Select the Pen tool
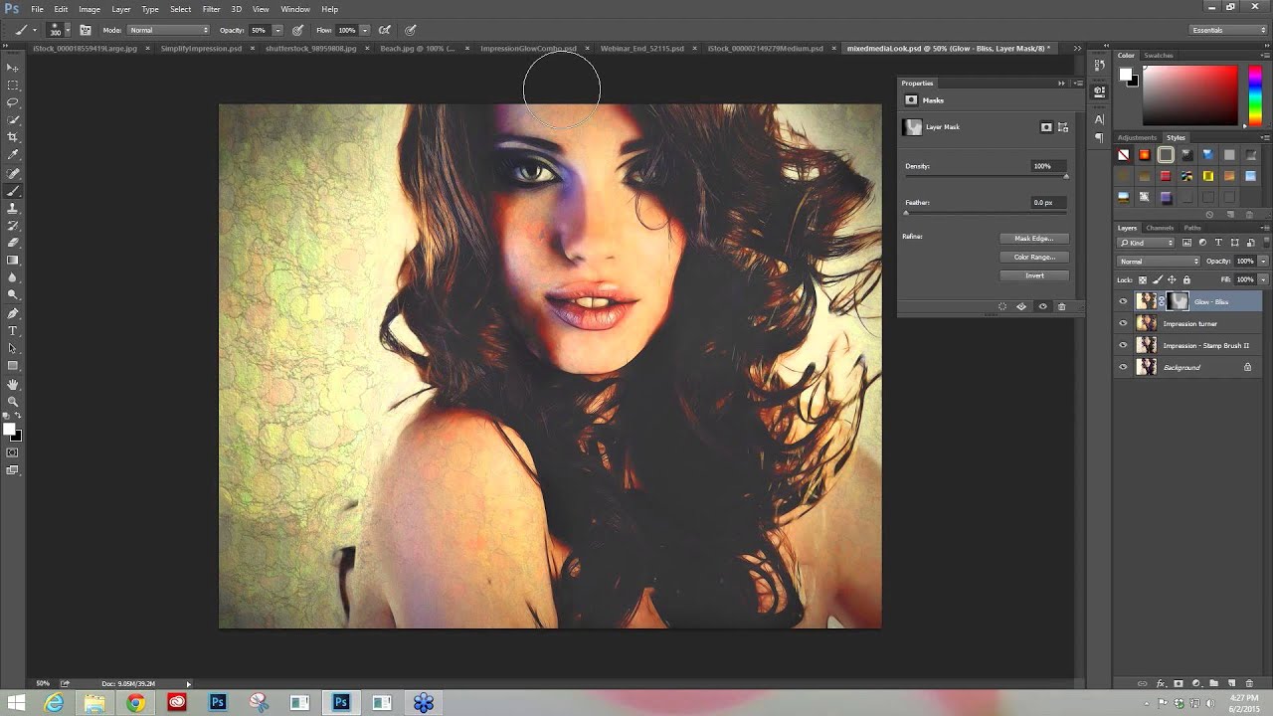This screenshot has height=716, width=1273. (x=13, y=313)
